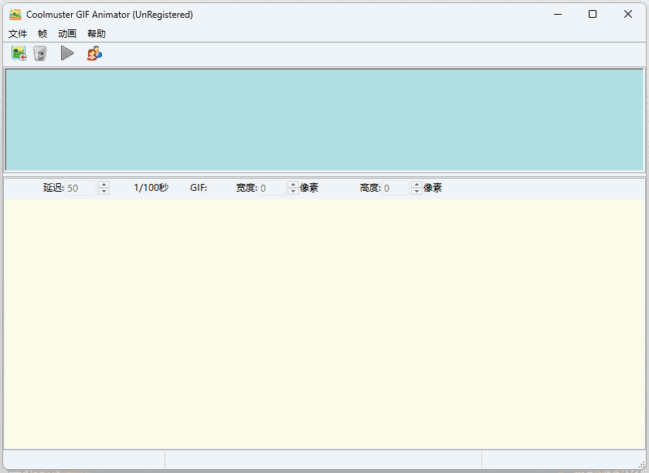The image size is (649, 473).
Task: Decrease 延迟 using the down stepper arrow
Action: coord(104,191)
